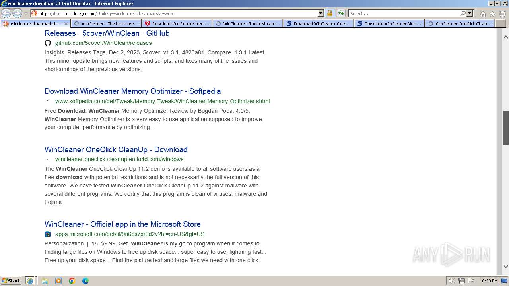Open the Favorites star icon
Viewport: 509px width, 286px height.
point(493,14)
